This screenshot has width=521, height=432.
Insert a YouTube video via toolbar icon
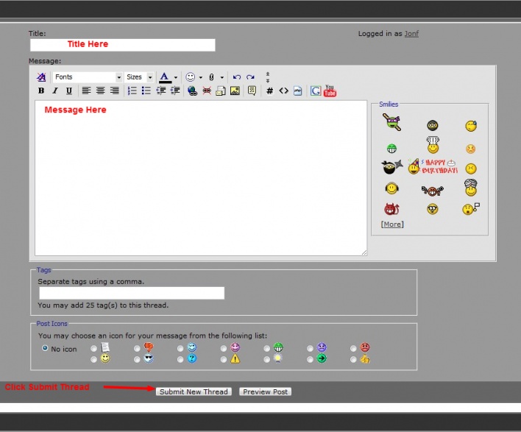pyautogui.click(x=330, y=91)
